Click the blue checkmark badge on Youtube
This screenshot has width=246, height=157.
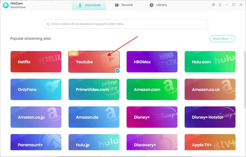click(117, 71)
